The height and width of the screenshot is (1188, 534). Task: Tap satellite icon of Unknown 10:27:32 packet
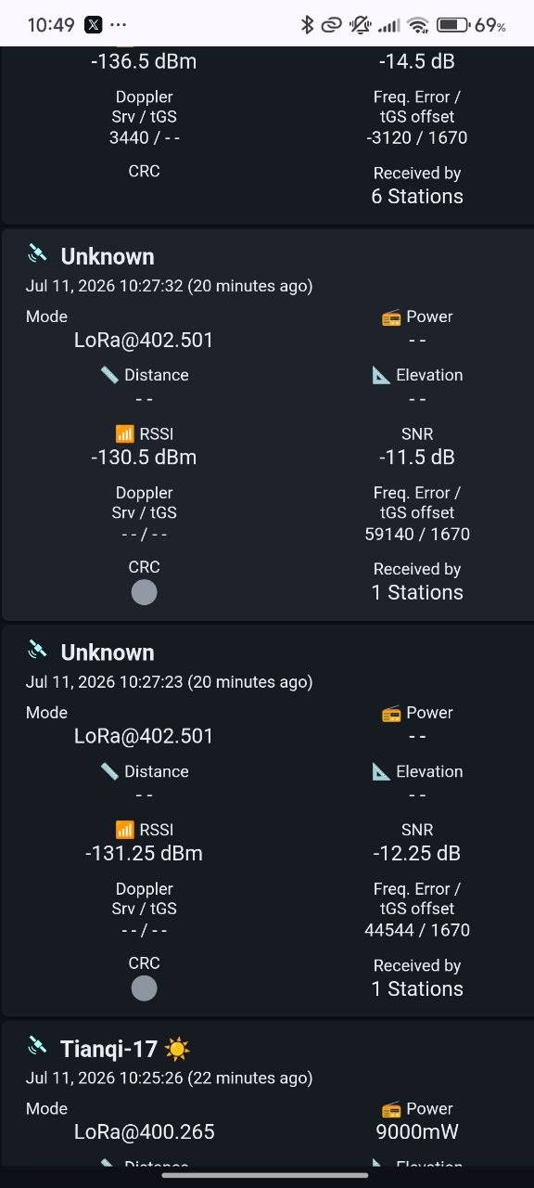[x=37, y=253]
